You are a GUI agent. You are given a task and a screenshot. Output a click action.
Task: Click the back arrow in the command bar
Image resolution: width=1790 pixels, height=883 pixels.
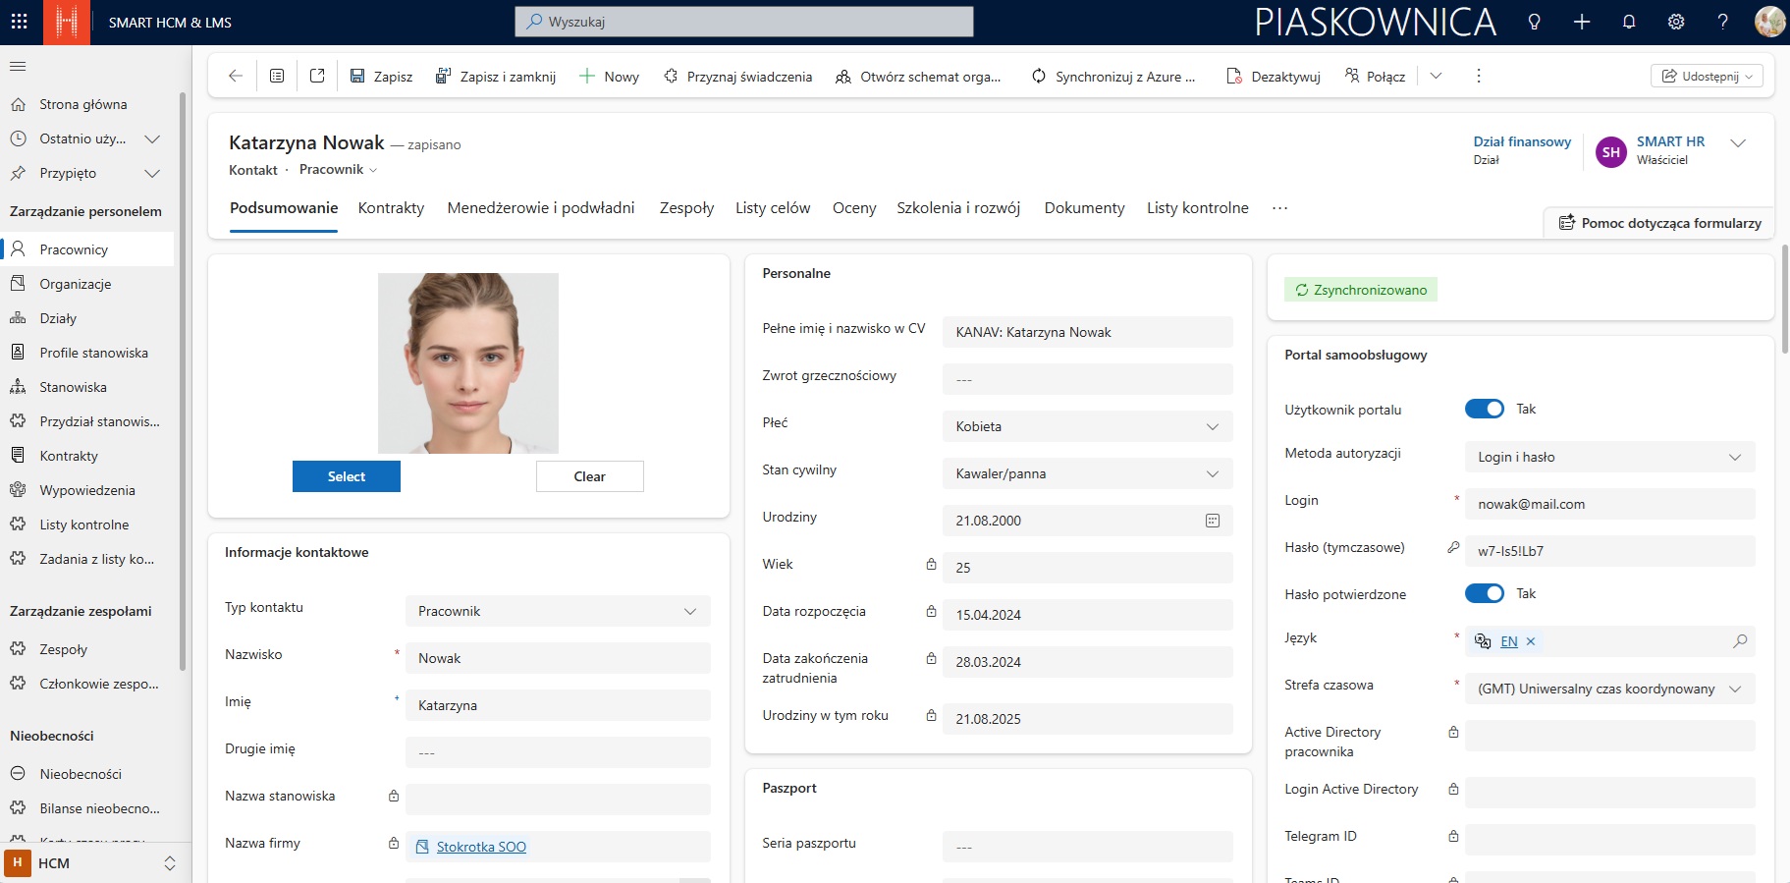(x=235, y=76)
